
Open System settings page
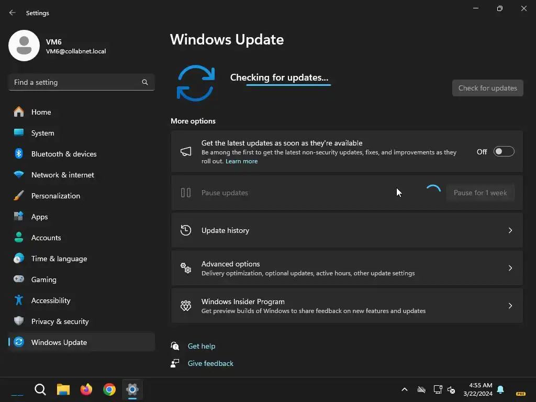(x=81, y=133)
